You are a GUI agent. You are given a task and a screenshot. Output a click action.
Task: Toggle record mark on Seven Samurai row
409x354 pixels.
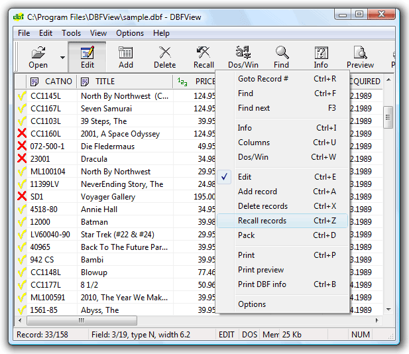[22, 109]
